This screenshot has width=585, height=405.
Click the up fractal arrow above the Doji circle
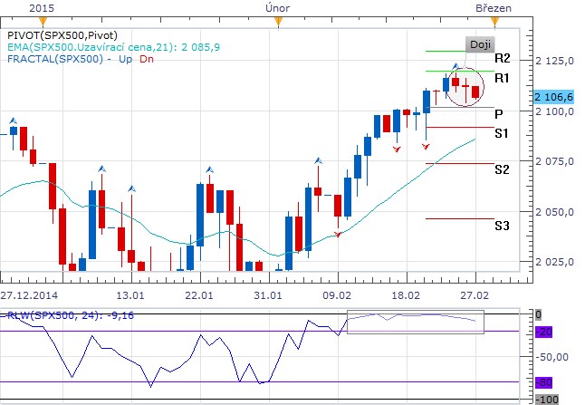pos(457,66)
